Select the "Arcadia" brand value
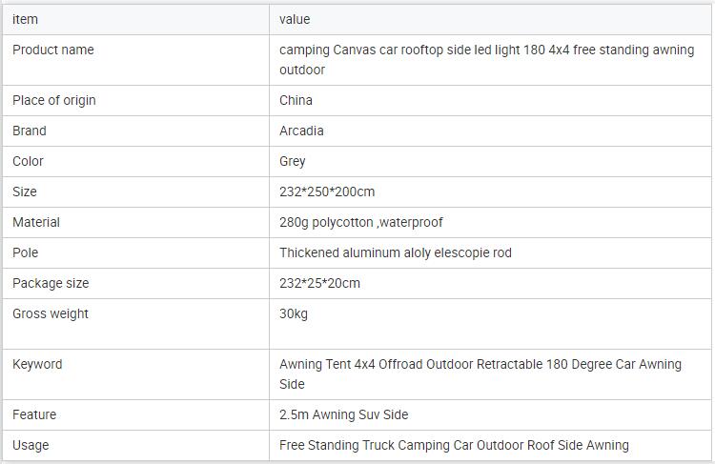Image resolution: width=715 pixels, height=464 pixels. click(301, 131)
